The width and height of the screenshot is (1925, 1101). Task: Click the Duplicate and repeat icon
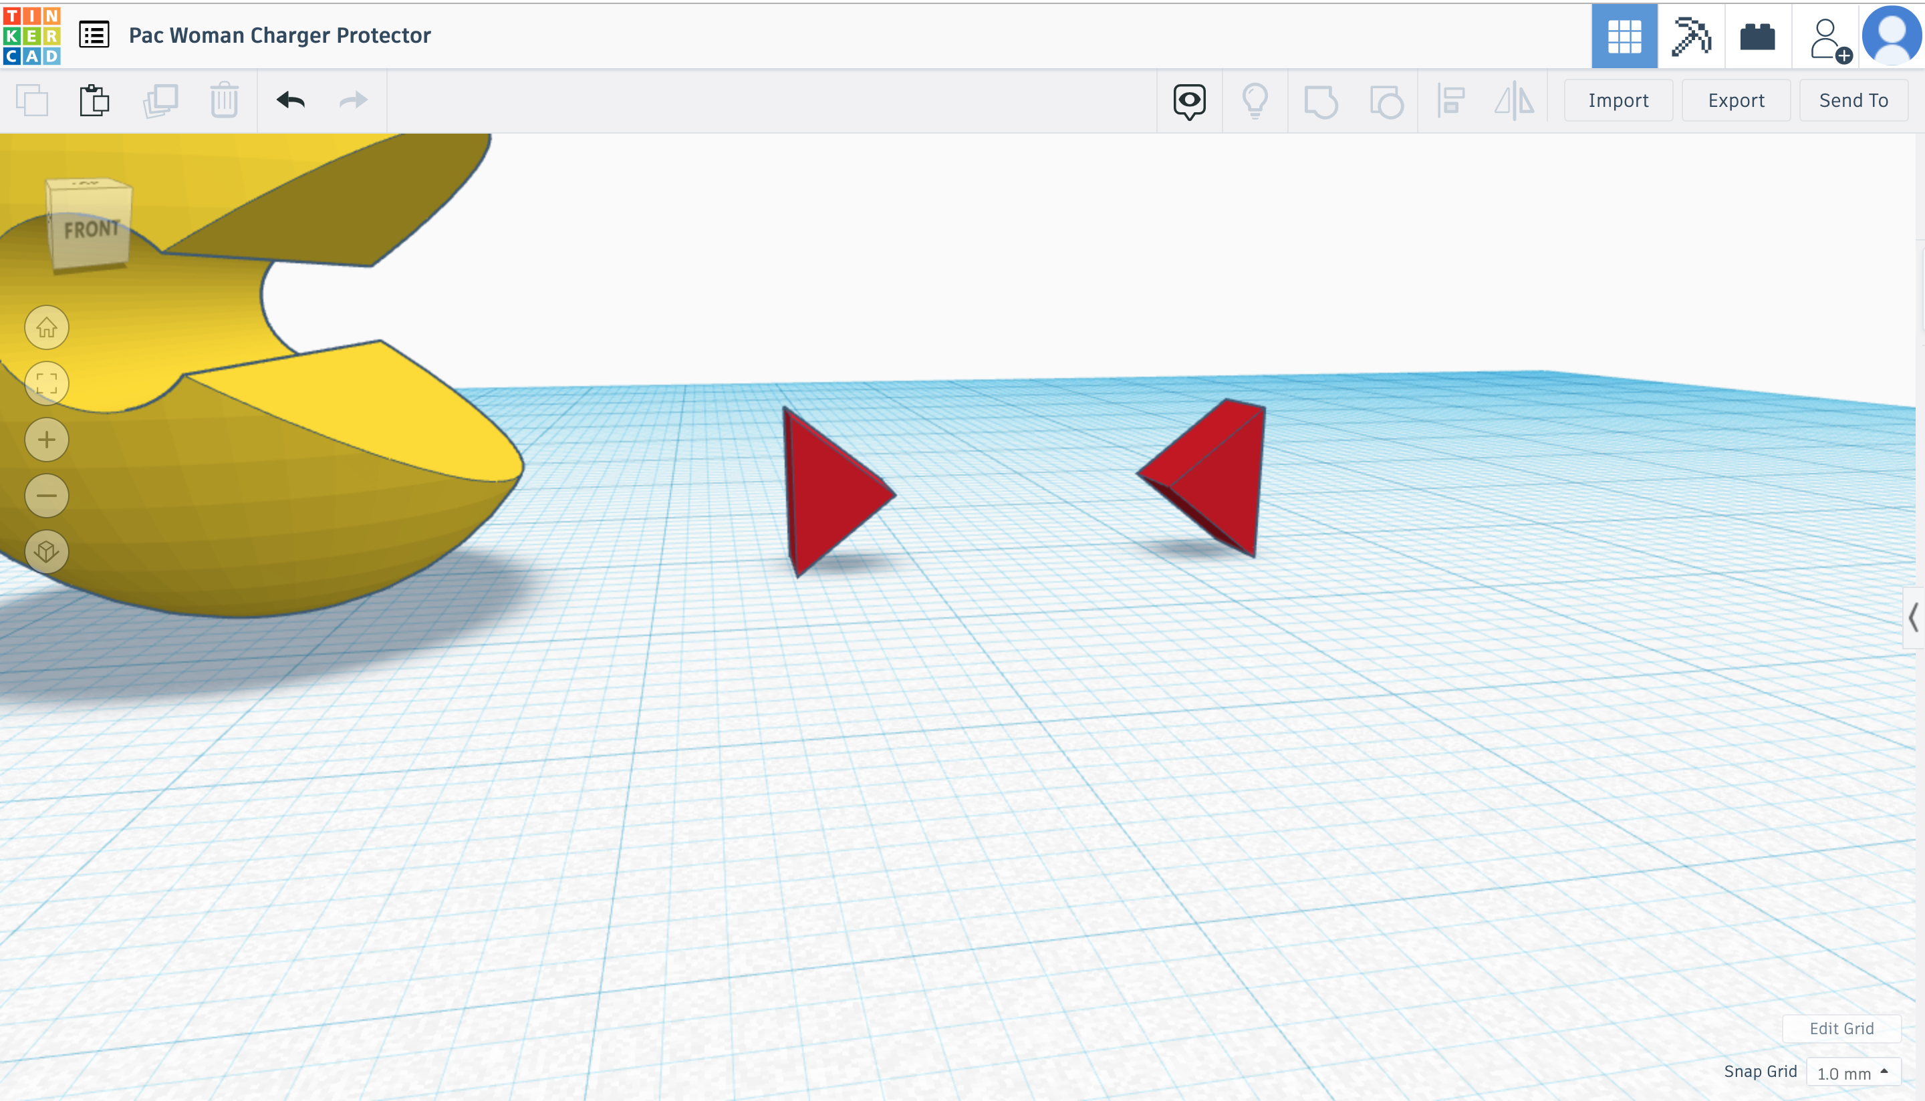[x=161, y=99]
